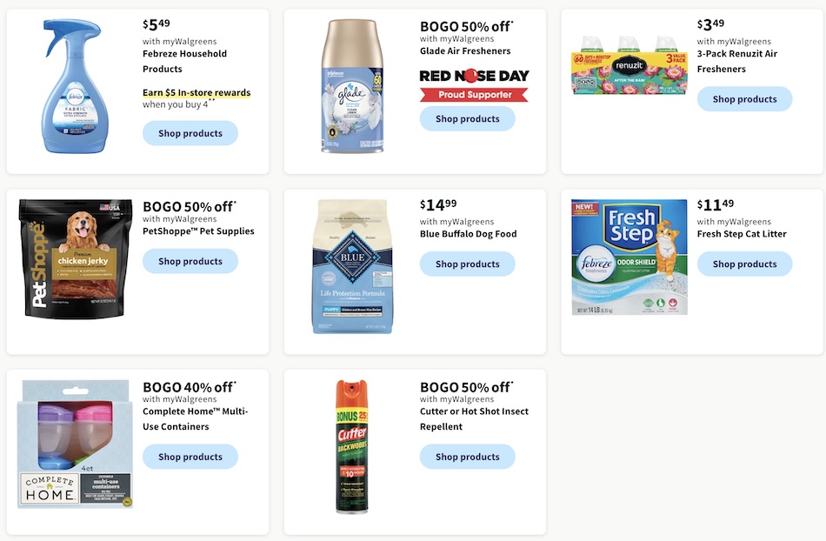Shop products for Fresh Step Cat Litter
The width and height of the screenshot is (826, 541).
744,264
